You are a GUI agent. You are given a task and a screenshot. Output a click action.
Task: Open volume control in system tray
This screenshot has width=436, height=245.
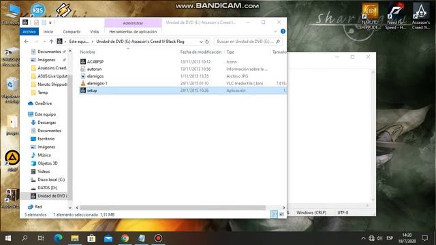[x=379, y=238]
